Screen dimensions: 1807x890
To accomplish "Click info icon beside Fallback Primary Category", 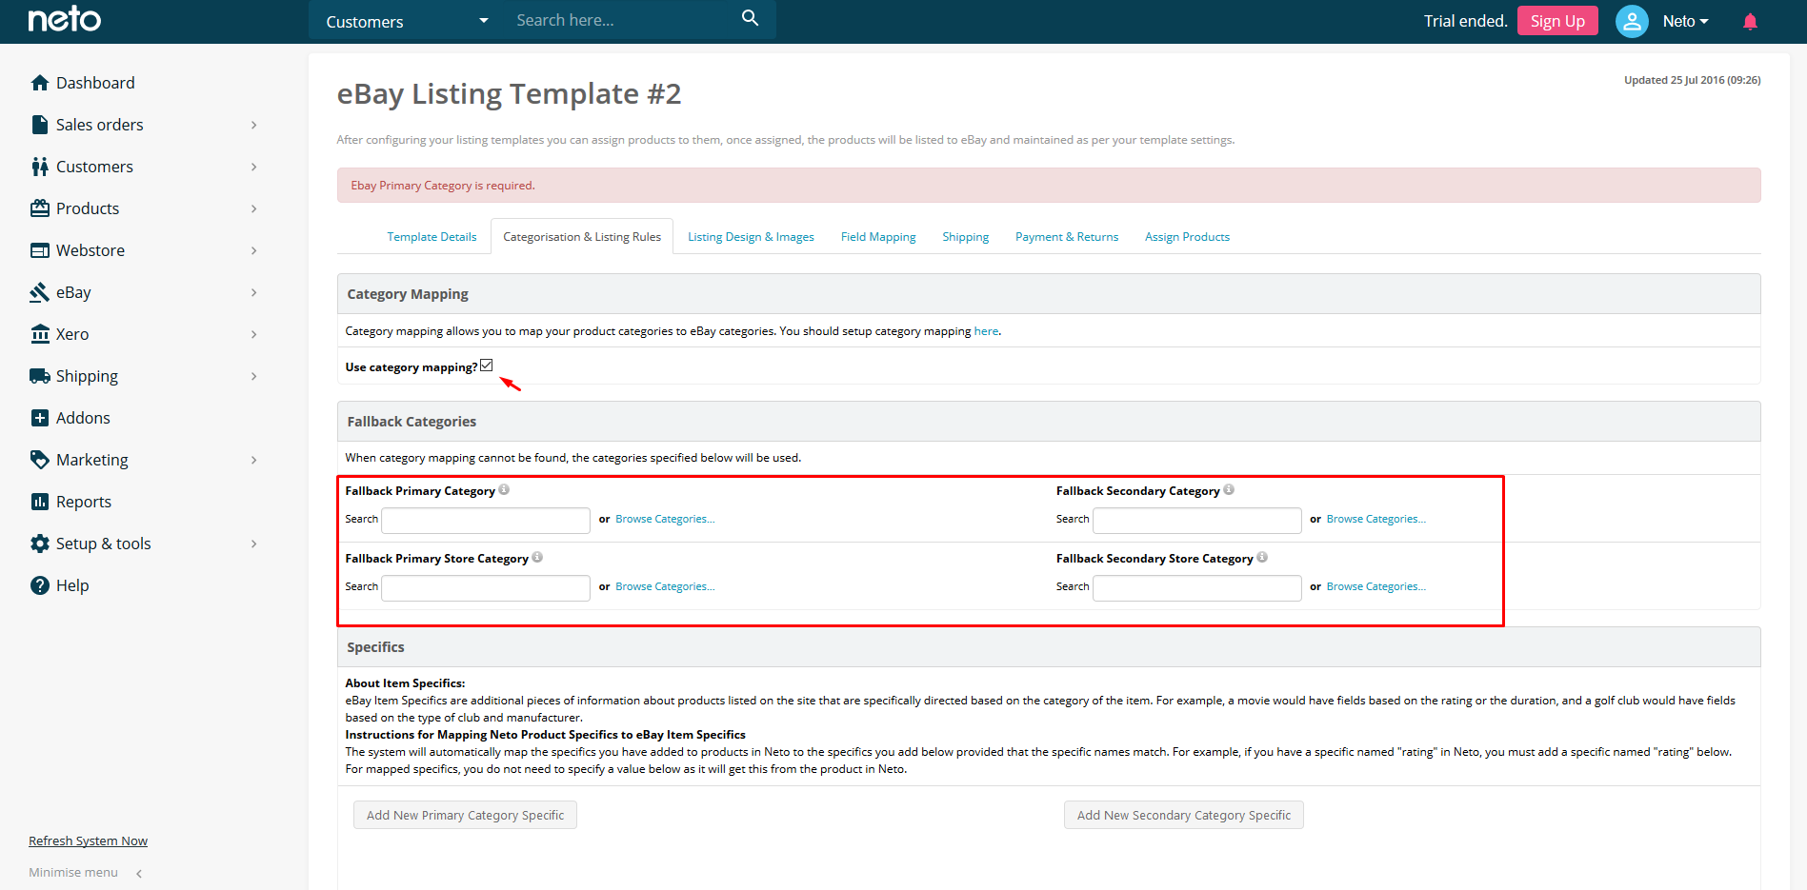I will coord(504,489).
